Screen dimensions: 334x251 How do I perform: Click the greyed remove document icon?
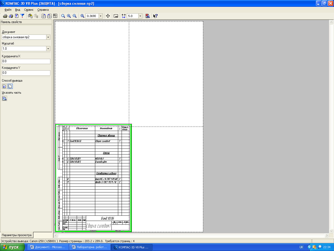click(x=36, y=16)
